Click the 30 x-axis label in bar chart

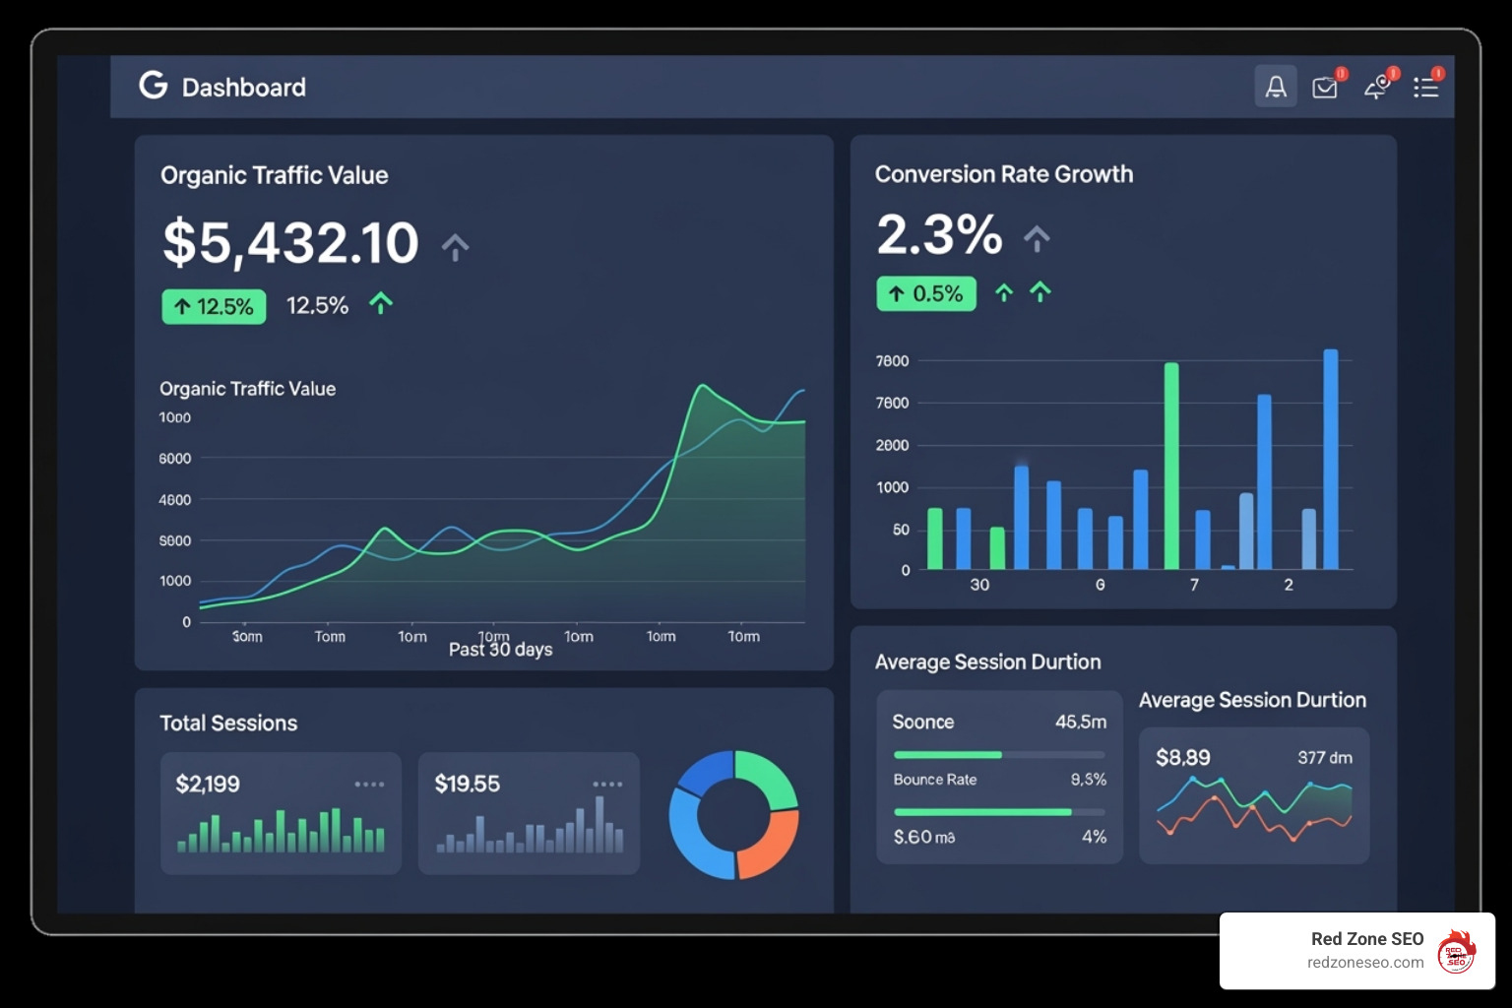979,585
